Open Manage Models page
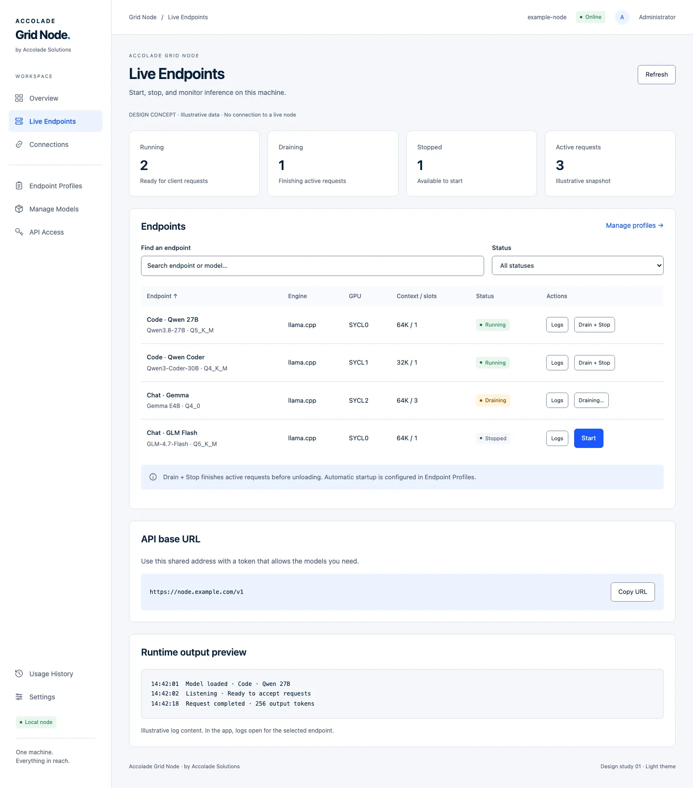Image resolution: width=693 pixels, height=788 pixels. 55,209
